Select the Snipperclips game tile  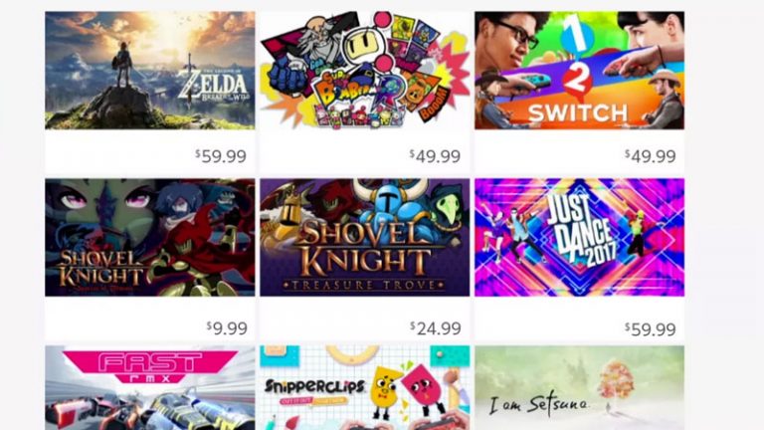coord(364,388)
